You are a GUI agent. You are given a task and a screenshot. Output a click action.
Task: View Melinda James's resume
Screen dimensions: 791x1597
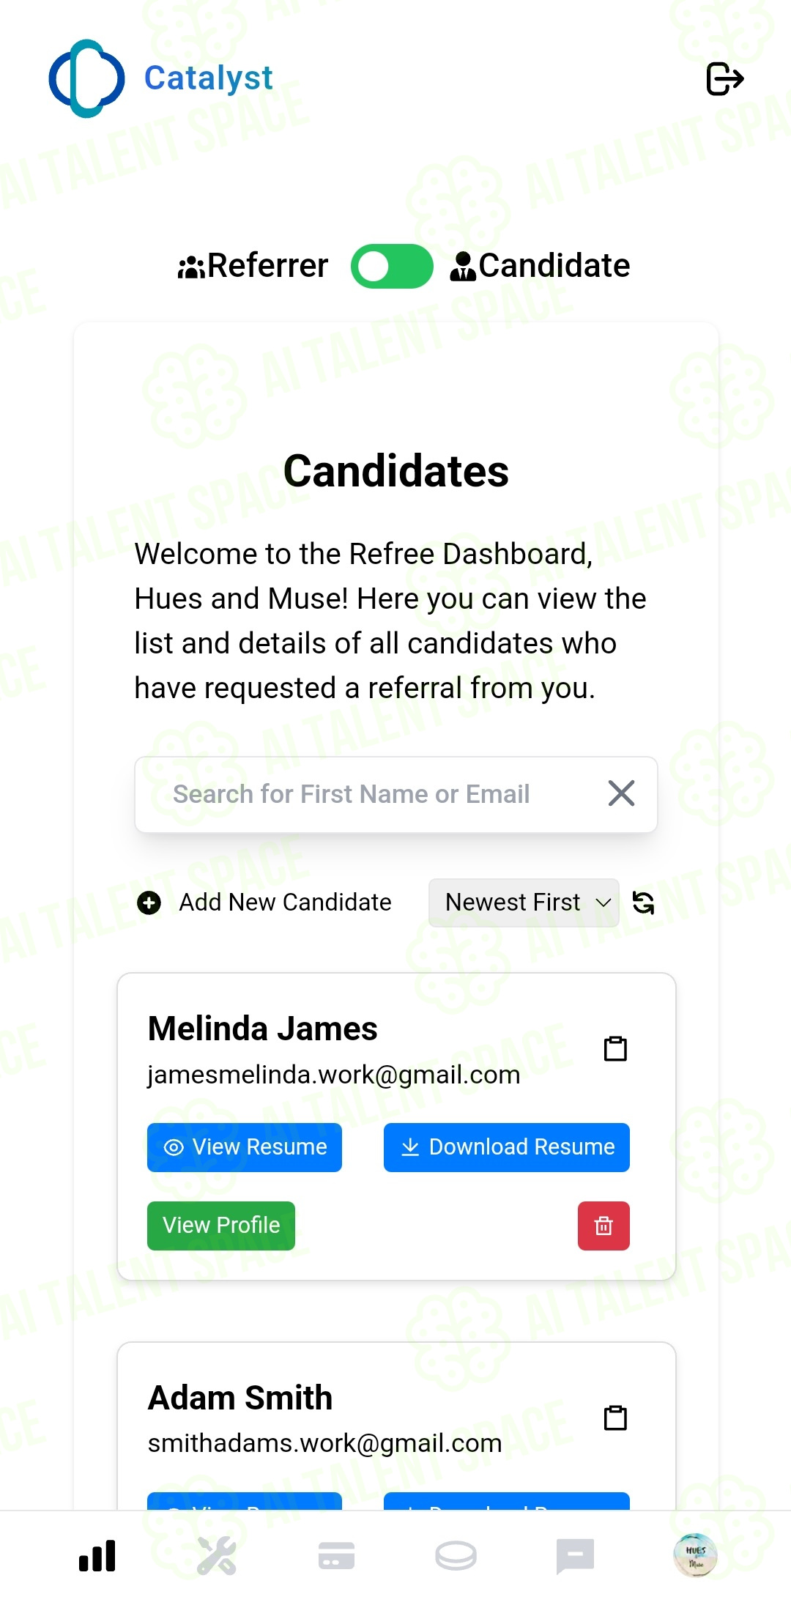(x=245, y=1147)
